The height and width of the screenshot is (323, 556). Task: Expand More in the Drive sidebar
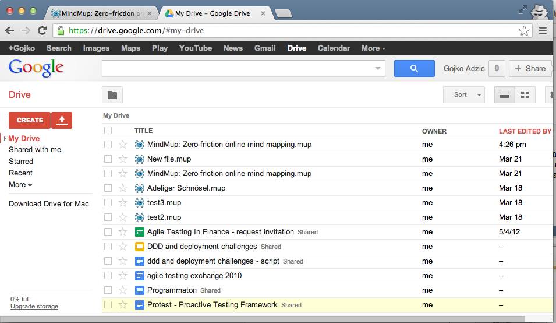click(x=20, y=185)
